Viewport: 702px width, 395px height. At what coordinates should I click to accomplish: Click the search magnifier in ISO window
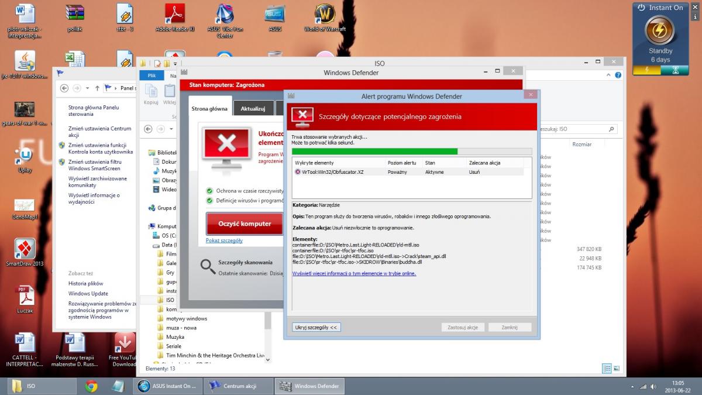612,129
